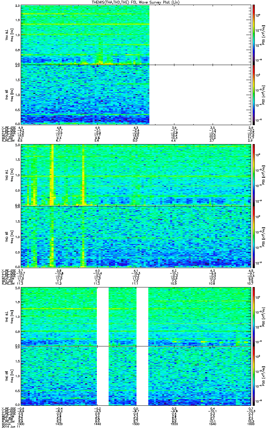This screenshot has height=429, width=268.
Task: Click the PSD color bar beside THE B-parallel
Action: tap(253, 376)
